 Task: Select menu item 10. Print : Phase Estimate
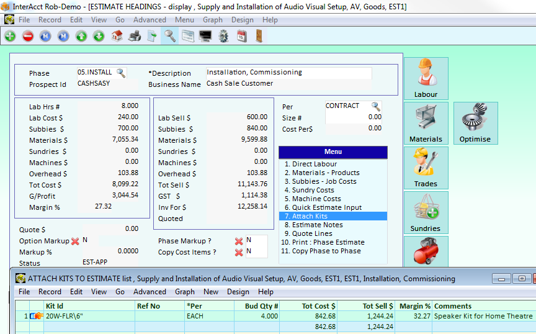333,242
